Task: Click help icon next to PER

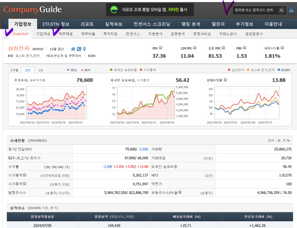Action: point(161,48)
